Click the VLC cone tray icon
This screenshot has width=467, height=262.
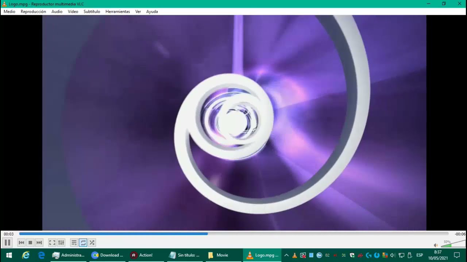click(x=295, y=255)
